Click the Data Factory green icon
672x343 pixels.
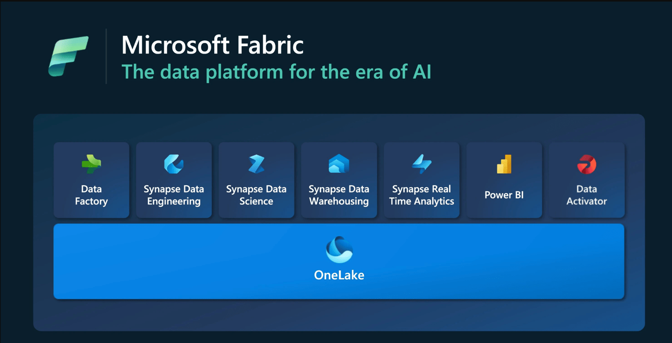(91, 164)
